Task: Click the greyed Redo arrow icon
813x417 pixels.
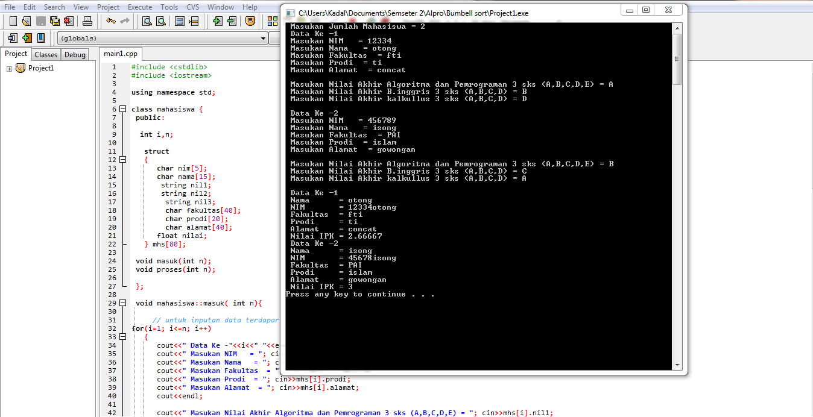Action: [125, 21]
